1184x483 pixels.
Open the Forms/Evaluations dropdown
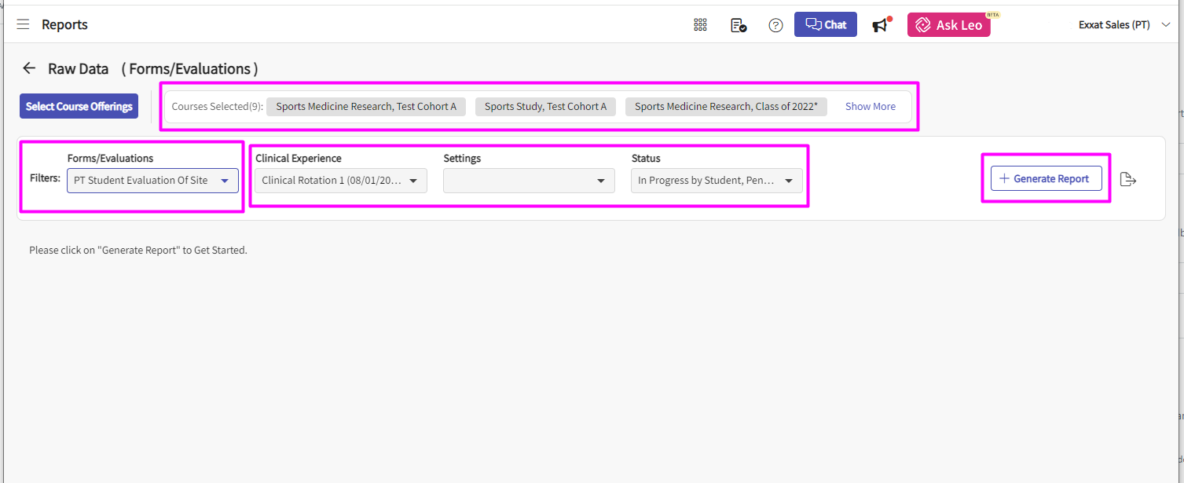tap(152, 181)
